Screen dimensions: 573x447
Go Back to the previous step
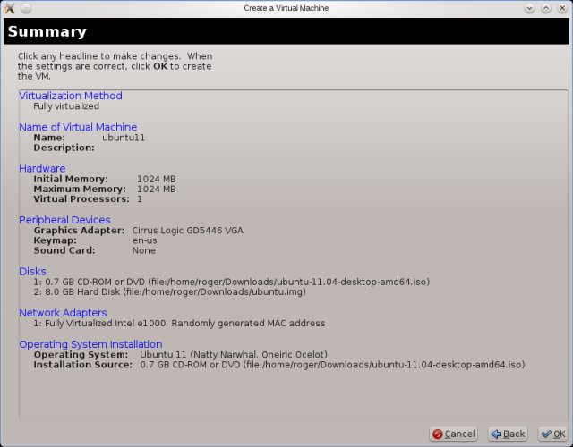pos(508,434)
